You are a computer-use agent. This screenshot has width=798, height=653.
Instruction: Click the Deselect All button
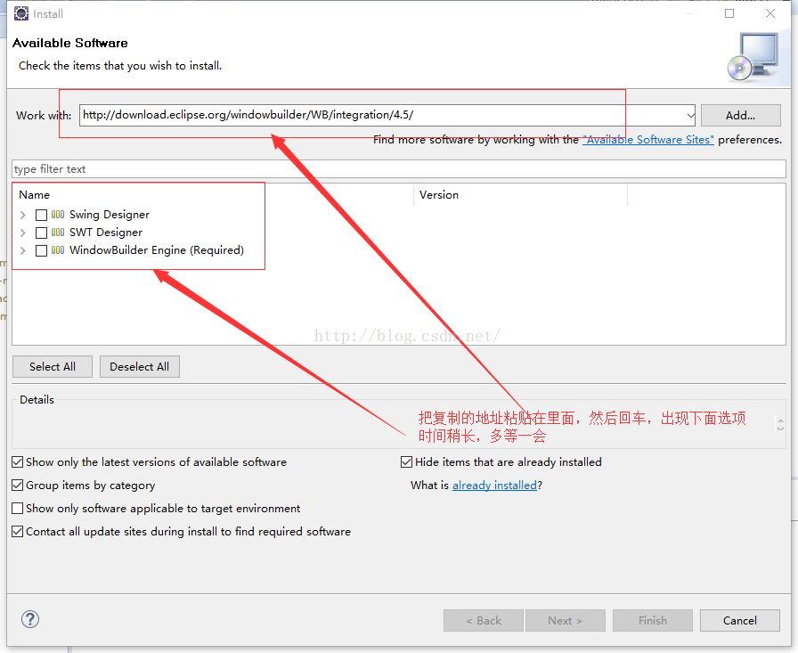(x=140, y=366)
